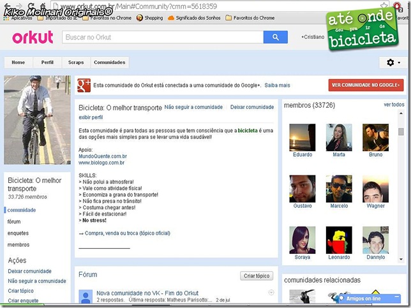Click the reload page button
The height and width of the screenshot is (308, 411).
(31, 5)
